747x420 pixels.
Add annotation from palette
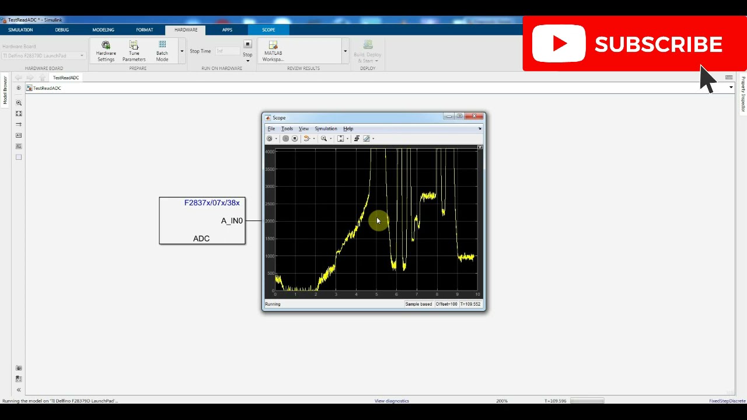coord(19,135)
